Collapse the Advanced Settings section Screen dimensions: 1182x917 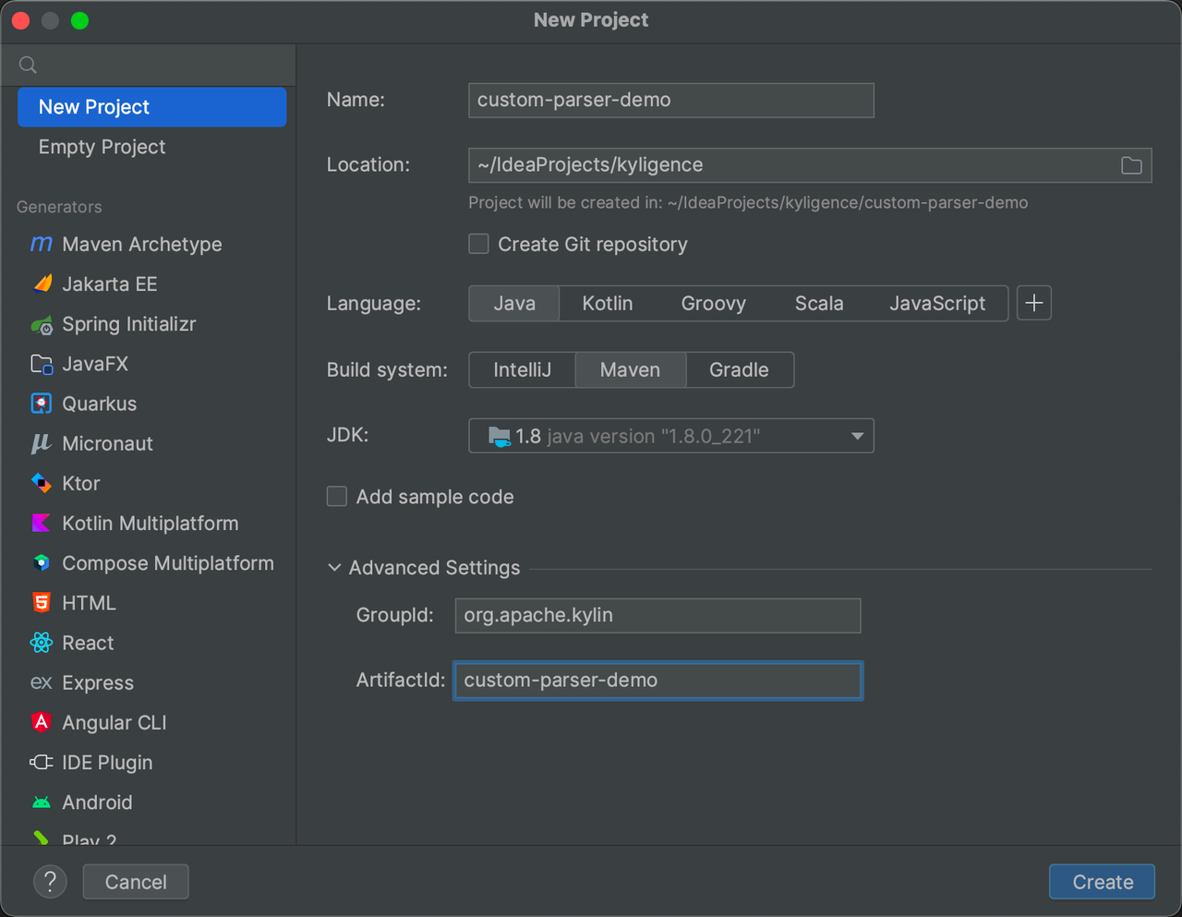(x=334, y=568)
